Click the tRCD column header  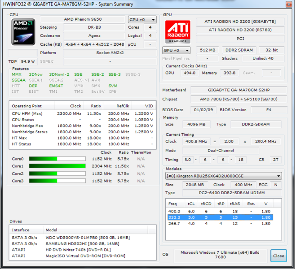tap(206, 204)
